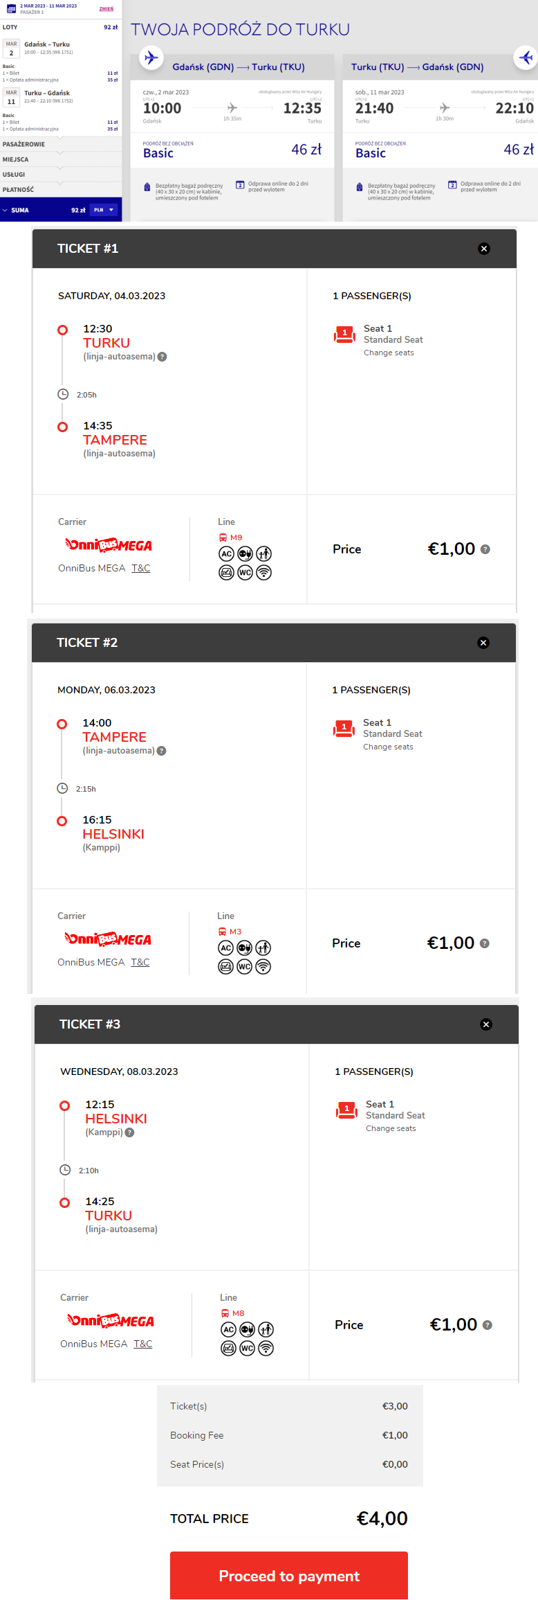Click the WiFi amenity icon in Ticket #1
Screen dimensions: 538x1600
pyautogui.click(x=263, y=572)
